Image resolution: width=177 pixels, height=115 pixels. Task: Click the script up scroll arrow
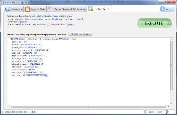[x=172, y=39]
